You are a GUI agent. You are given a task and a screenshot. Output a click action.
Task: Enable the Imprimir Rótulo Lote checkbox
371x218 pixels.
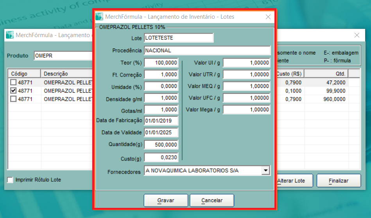[x=10, y=180]
